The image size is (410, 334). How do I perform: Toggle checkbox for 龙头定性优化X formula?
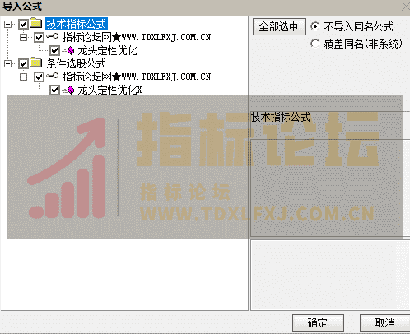click(54, 90)
